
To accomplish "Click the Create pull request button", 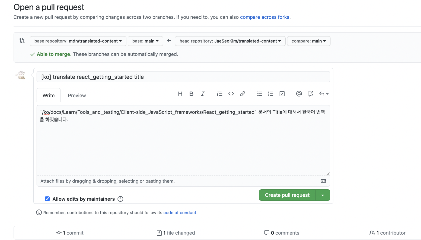I will pyautogui.click(x=287, y=195).
